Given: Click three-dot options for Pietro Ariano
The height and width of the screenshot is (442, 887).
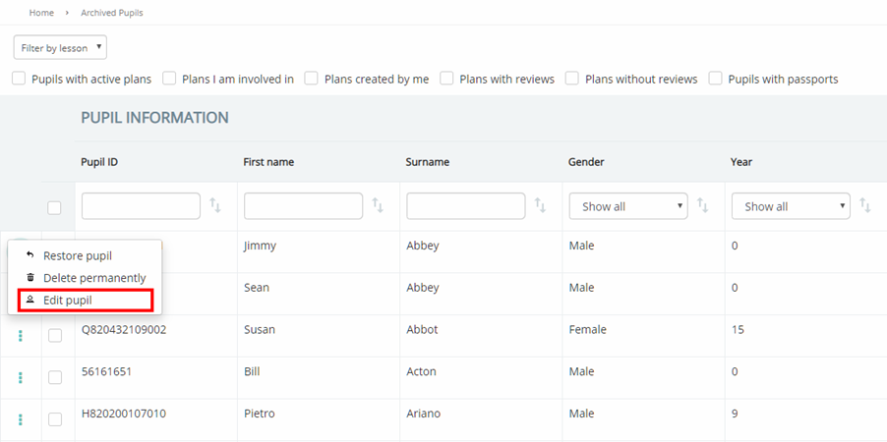Looking at the screenshot, I should coord(21,419).
